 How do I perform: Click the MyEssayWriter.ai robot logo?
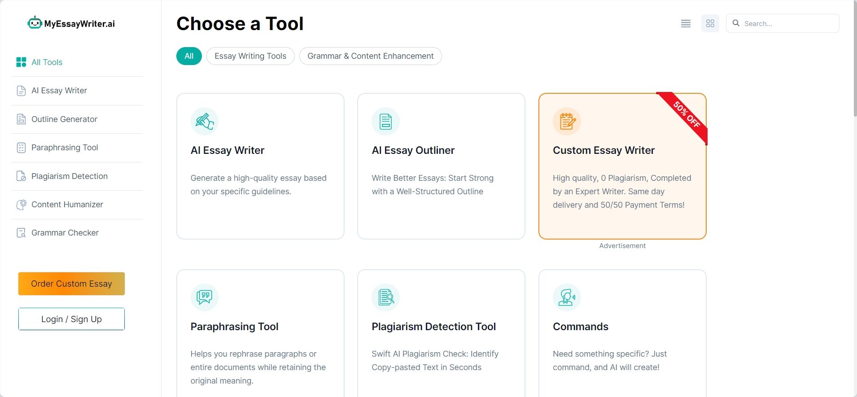(35, 22)
